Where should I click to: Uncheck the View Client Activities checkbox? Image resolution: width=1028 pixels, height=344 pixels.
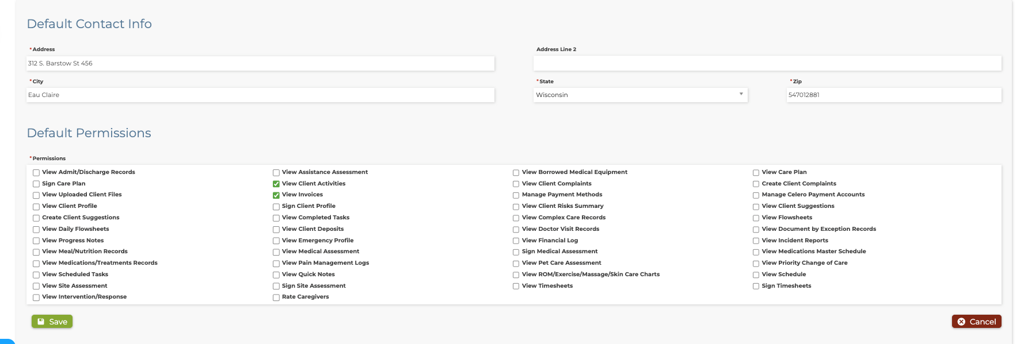[276, 184]
